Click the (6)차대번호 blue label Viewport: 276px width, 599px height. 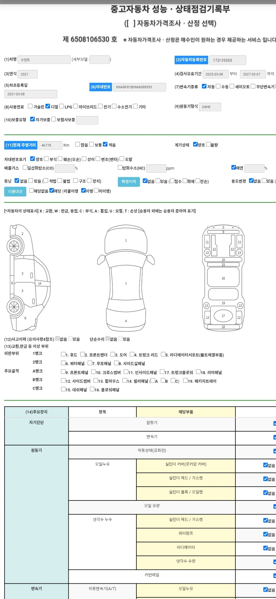101,87
